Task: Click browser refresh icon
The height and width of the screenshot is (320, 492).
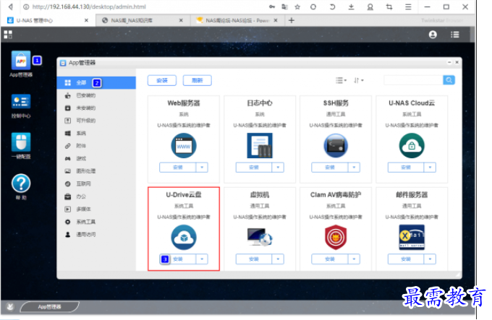Action: coord(313,7)
